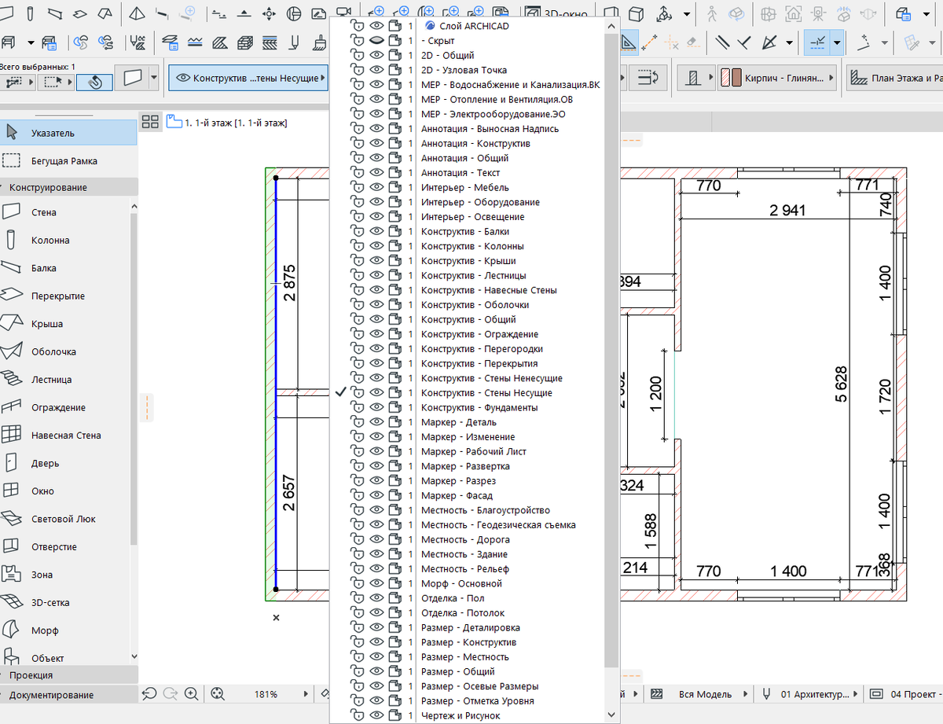The width and height of the screenshot is (943, 724).
Task: Toggle visibility of Маркер - Разрез layer
Action: pos(376,481)
